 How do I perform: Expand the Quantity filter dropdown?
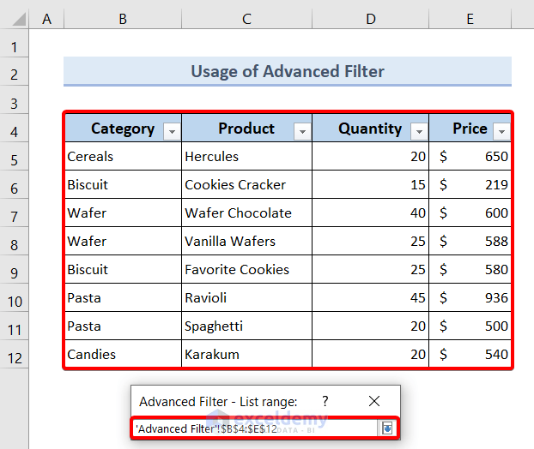point(419,131)
